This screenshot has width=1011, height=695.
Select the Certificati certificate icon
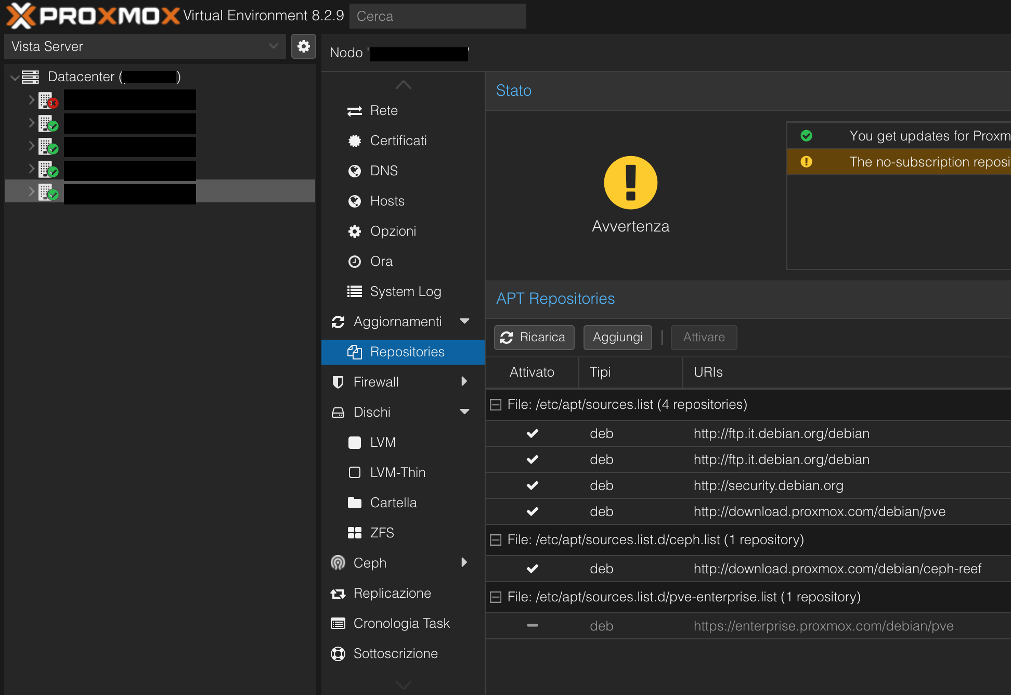click(355, 140)
